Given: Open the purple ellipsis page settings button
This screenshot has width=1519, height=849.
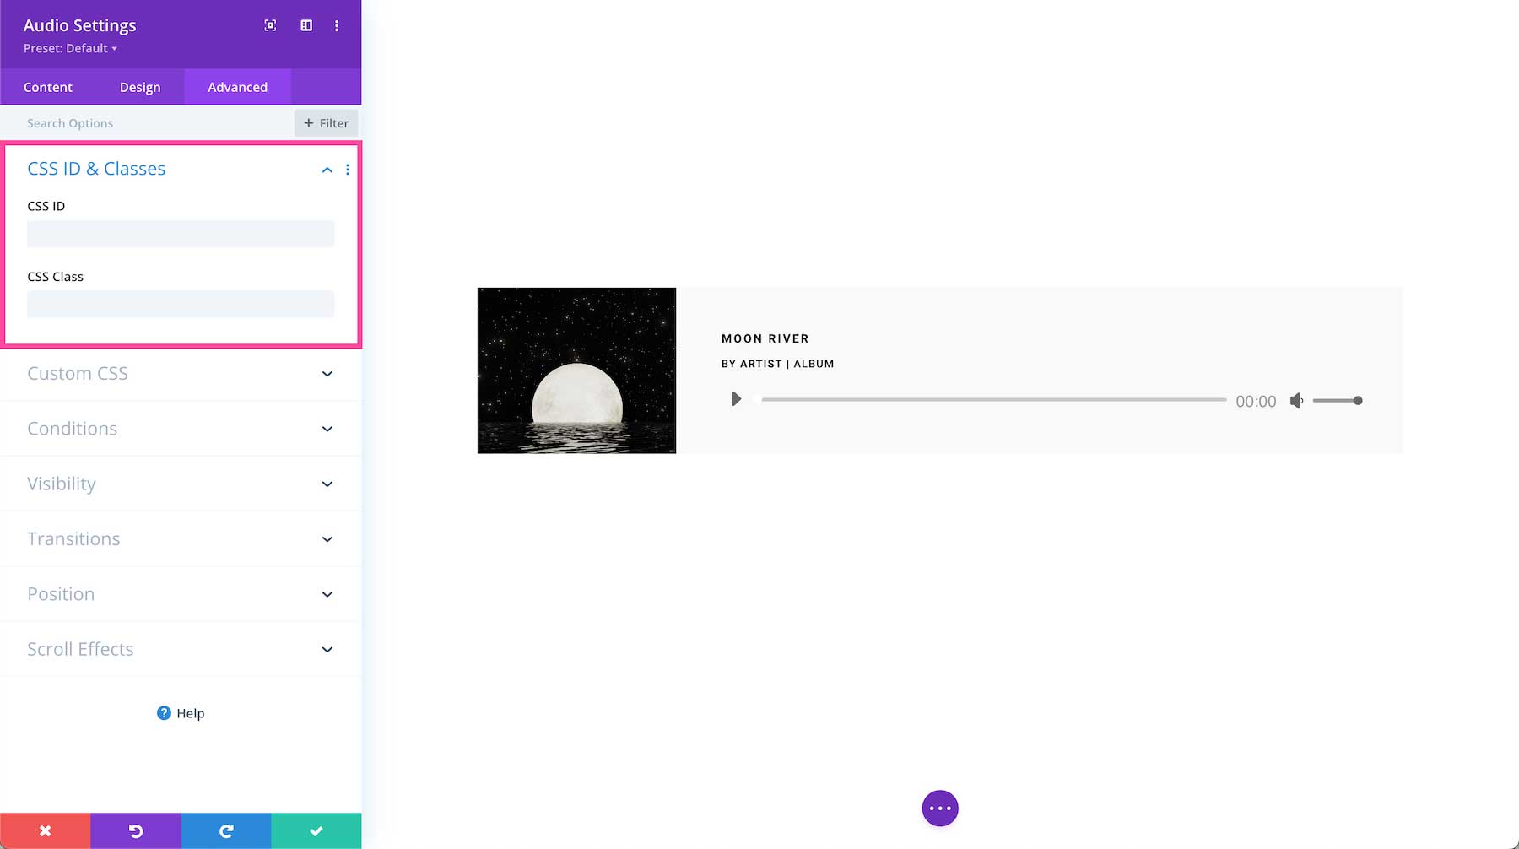Looking at the screenshot, I should pyautogui.click(x=939, y=808).
